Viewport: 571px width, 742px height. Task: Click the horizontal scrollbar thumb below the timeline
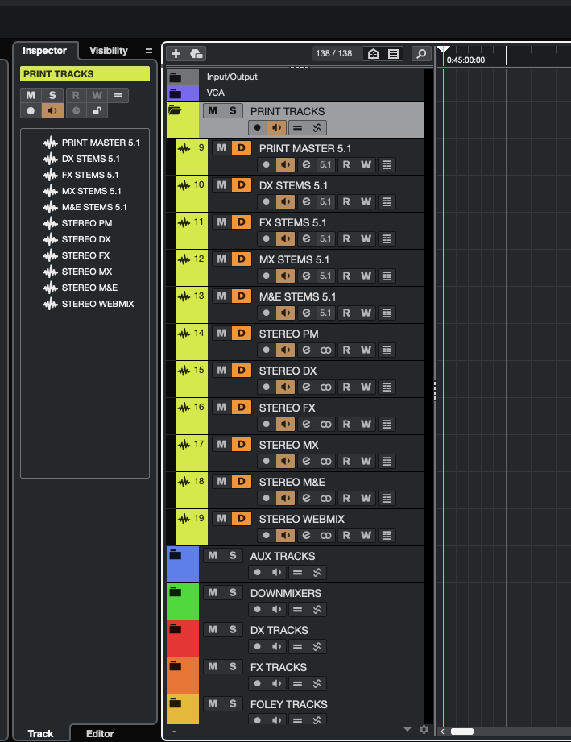(462, 732)
